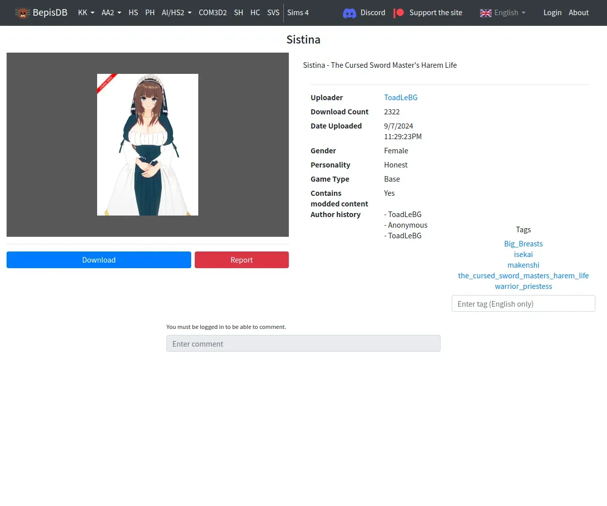607x506 pixels.
Task: Expand the KK dropdown menu
Action: 86,13
